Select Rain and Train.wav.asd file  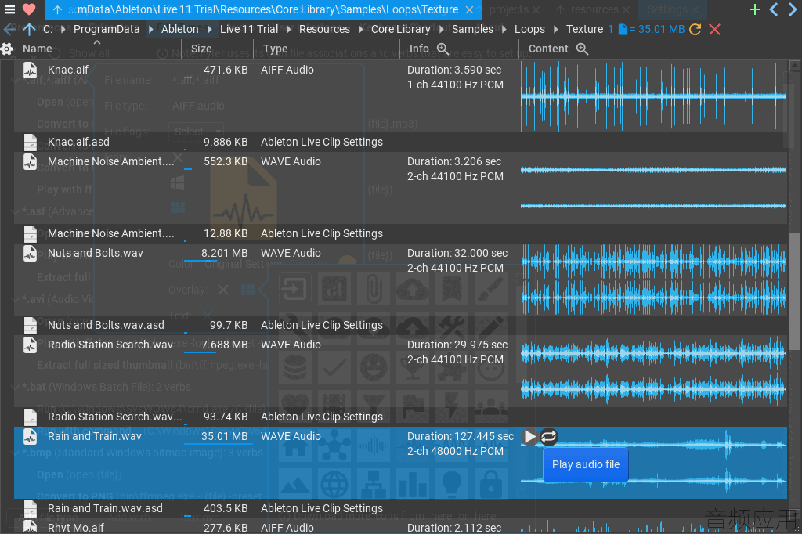(105, 508)
